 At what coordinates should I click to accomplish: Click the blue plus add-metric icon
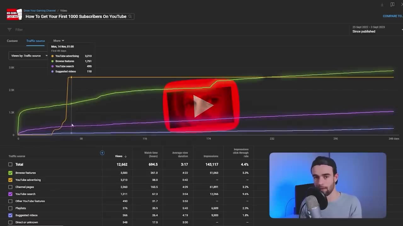tap(102, 153)
